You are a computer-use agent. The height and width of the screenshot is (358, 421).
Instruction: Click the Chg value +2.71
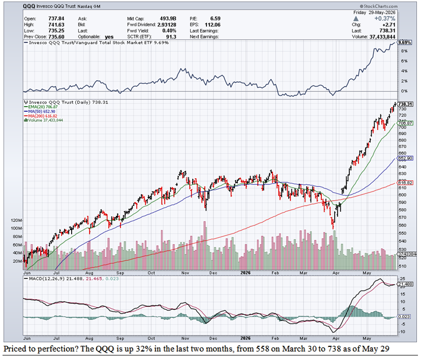pos(389,25)
